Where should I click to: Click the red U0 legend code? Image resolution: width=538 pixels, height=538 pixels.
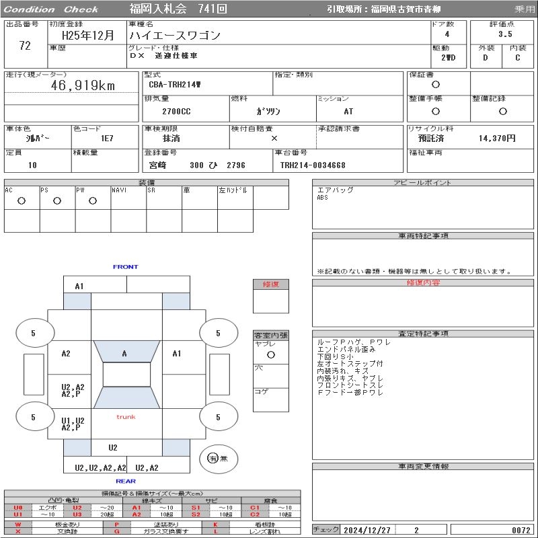(18, 508)
